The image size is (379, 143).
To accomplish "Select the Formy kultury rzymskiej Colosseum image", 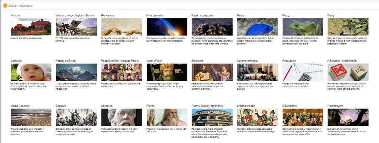I will pyautogui.click(x=212, y=117).
